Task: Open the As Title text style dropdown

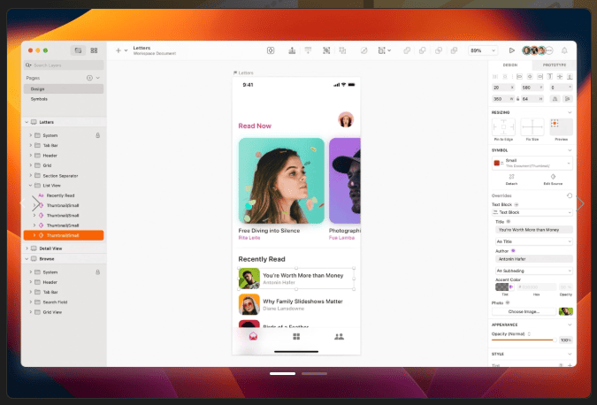Action: pos(534,241)
